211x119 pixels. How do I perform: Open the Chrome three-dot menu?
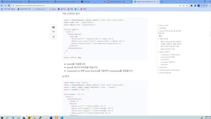coord(210,6)
